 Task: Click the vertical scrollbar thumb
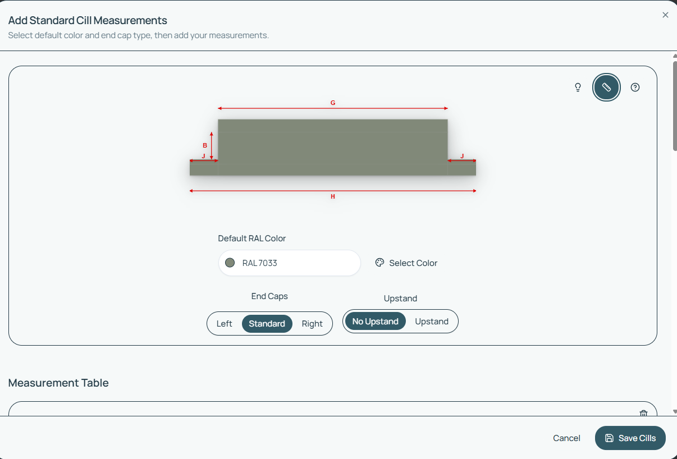[674, 105]
